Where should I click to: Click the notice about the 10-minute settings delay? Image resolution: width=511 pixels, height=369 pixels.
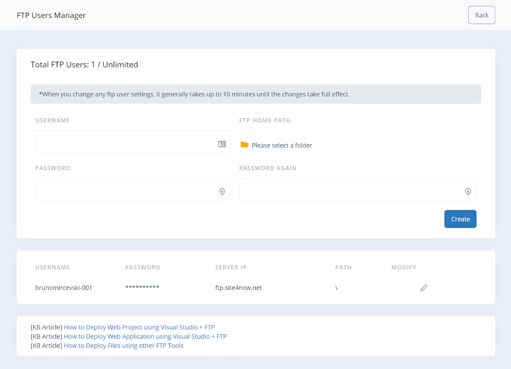pos(256,94)
